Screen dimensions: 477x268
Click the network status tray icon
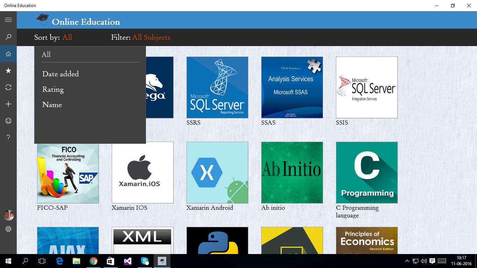point(416,261)
